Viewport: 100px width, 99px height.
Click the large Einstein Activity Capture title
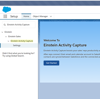coord(65,45)
